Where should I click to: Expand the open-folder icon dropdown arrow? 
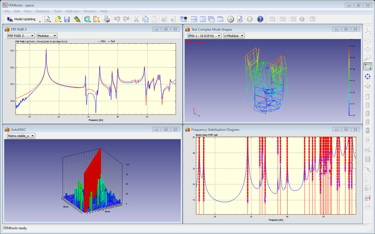[x=61, y=21]
